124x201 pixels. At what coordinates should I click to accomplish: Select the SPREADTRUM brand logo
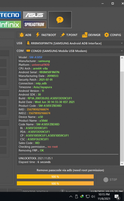click(35, 24)
